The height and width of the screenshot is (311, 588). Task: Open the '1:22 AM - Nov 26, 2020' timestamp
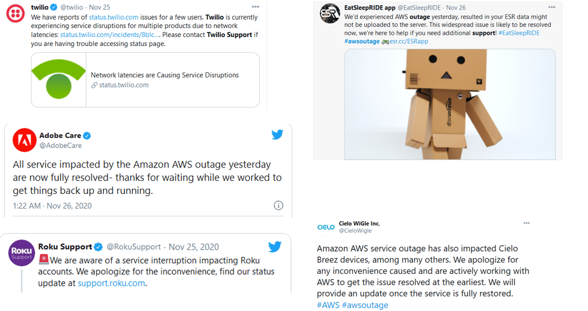[52, 206]
